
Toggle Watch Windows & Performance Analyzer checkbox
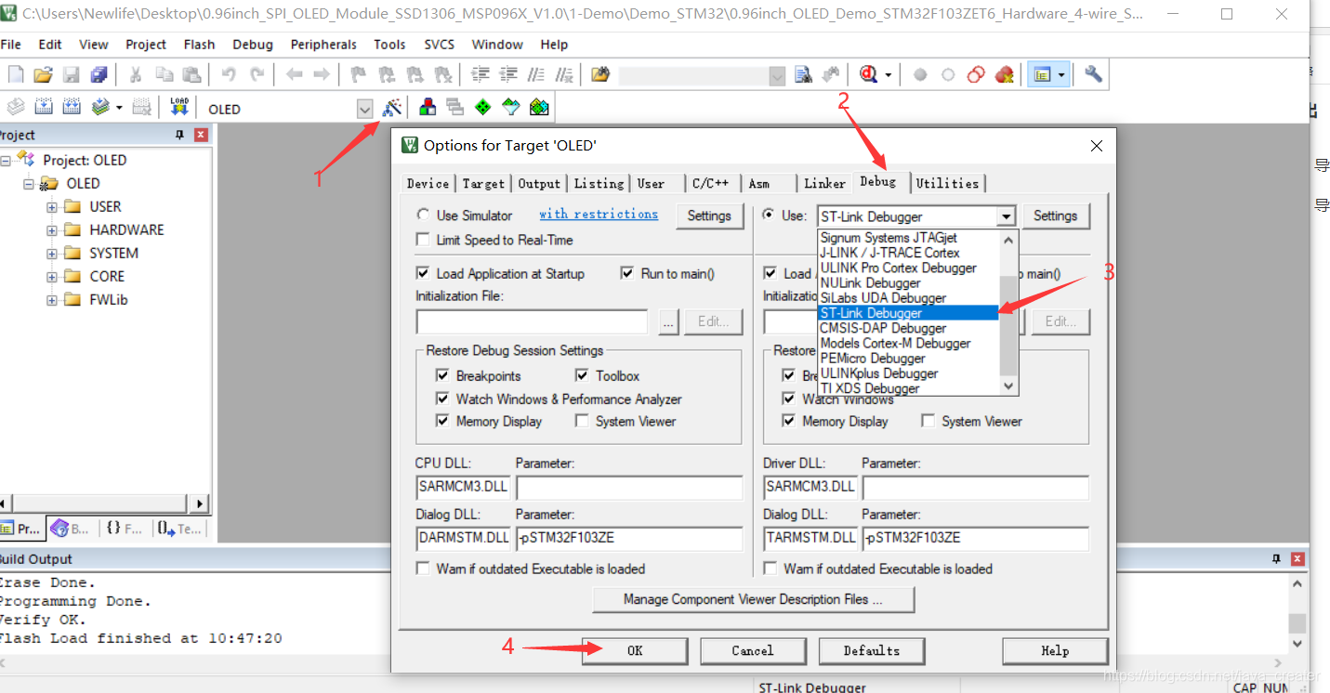tap(443, 399)
